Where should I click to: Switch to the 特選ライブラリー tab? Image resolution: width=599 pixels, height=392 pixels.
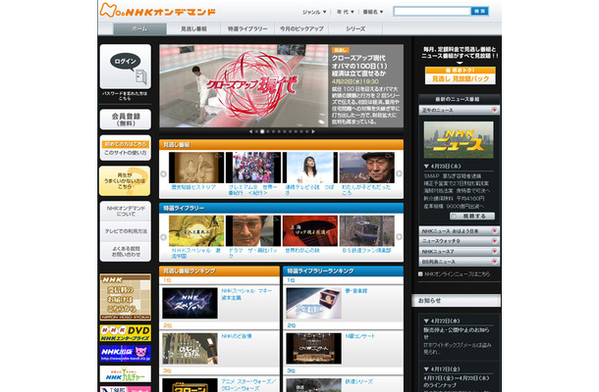pyautogui.click(x=247, y=29)
